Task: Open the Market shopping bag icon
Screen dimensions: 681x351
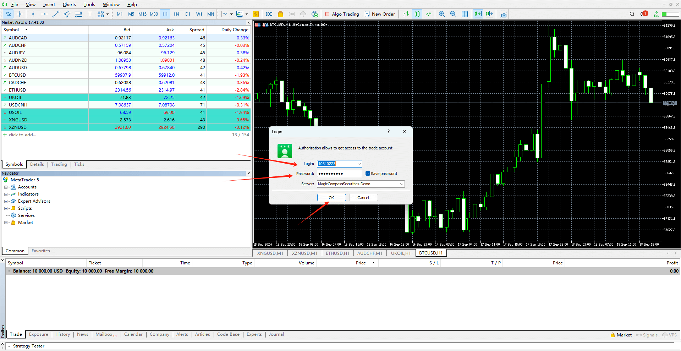Action: click(x=280, y=14)
